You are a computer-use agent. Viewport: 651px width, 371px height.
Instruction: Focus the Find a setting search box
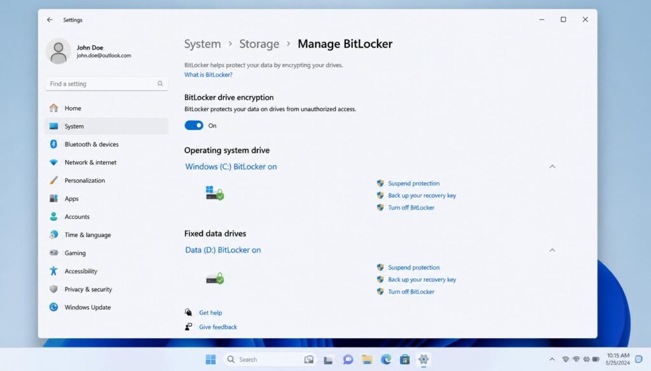(x=106, y=84)
